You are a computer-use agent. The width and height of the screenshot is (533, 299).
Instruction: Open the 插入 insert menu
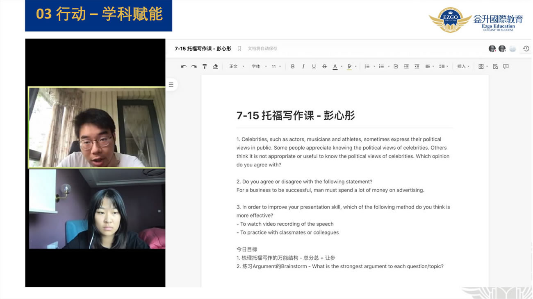point(463,66)
